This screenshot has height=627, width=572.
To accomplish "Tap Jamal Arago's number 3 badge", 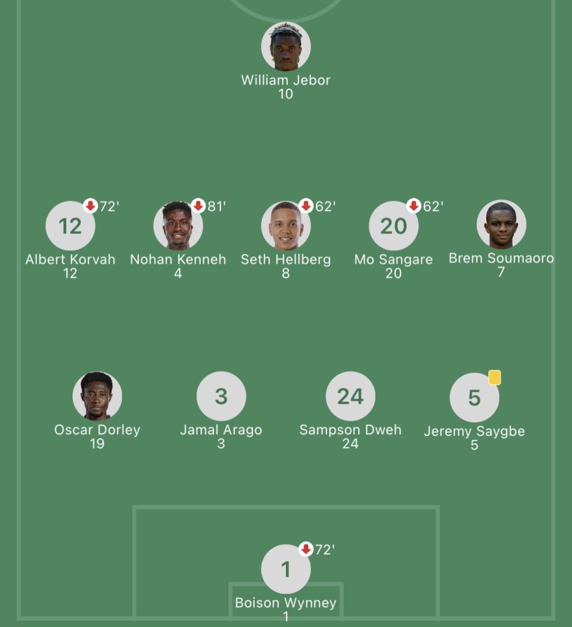I will 221,396.
